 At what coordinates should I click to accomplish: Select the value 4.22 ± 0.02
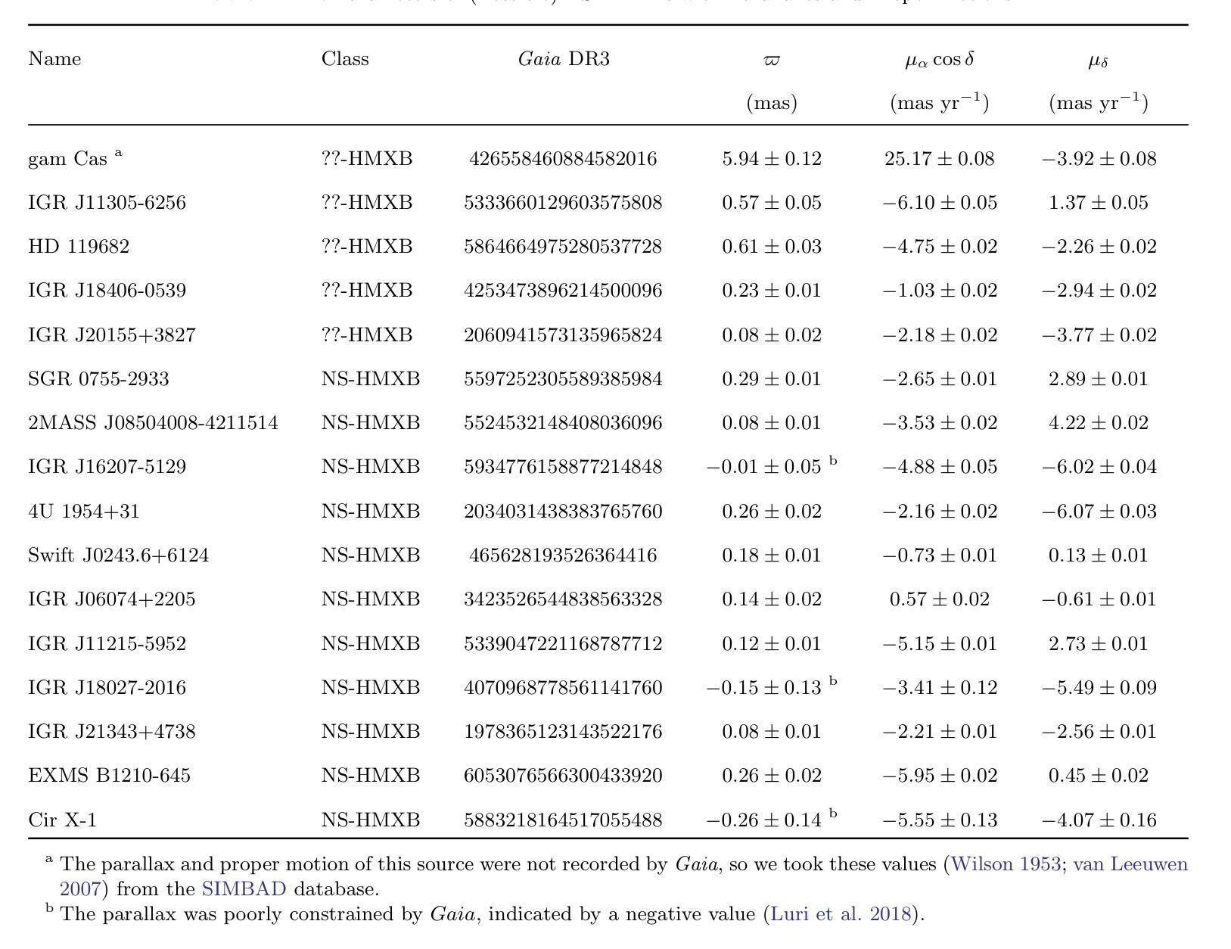pos(1099,423)
